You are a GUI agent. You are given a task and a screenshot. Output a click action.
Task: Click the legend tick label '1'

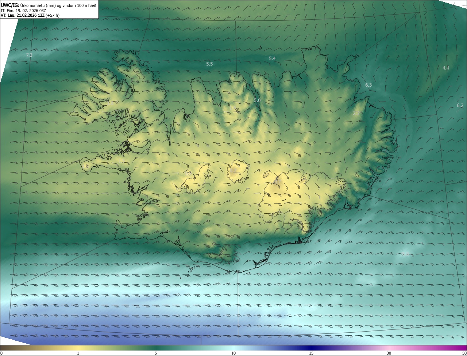coord(78,353)
